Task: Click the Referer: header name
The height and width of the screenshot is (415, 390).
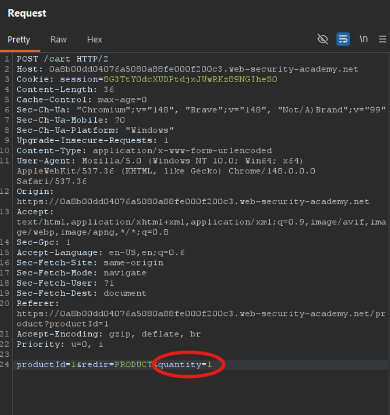Action: tap(38, 303)
